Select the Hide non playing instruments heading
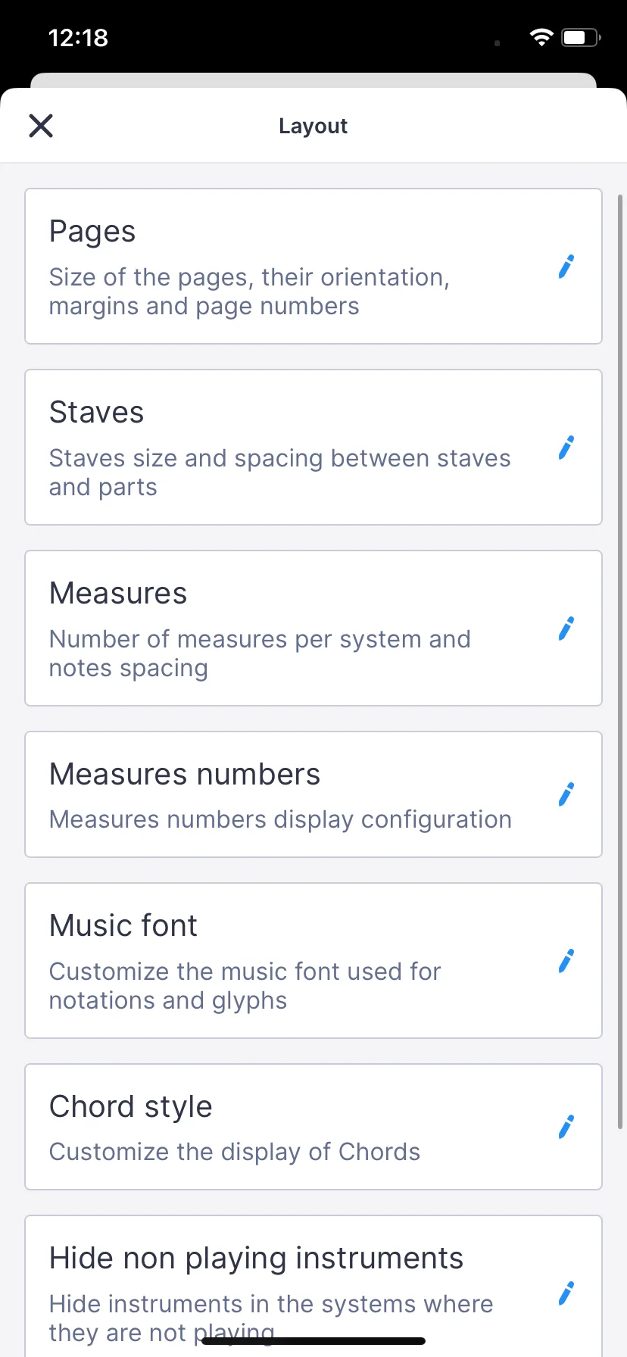 256,1258
